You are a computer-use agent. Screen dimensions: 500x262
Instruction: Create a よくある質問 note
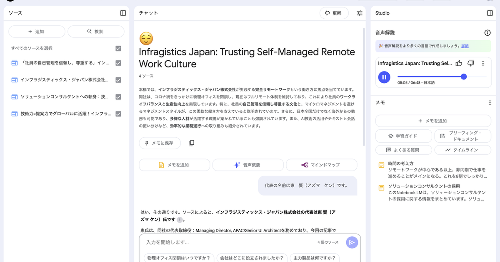pyautogui.click(x=403, y=150)
